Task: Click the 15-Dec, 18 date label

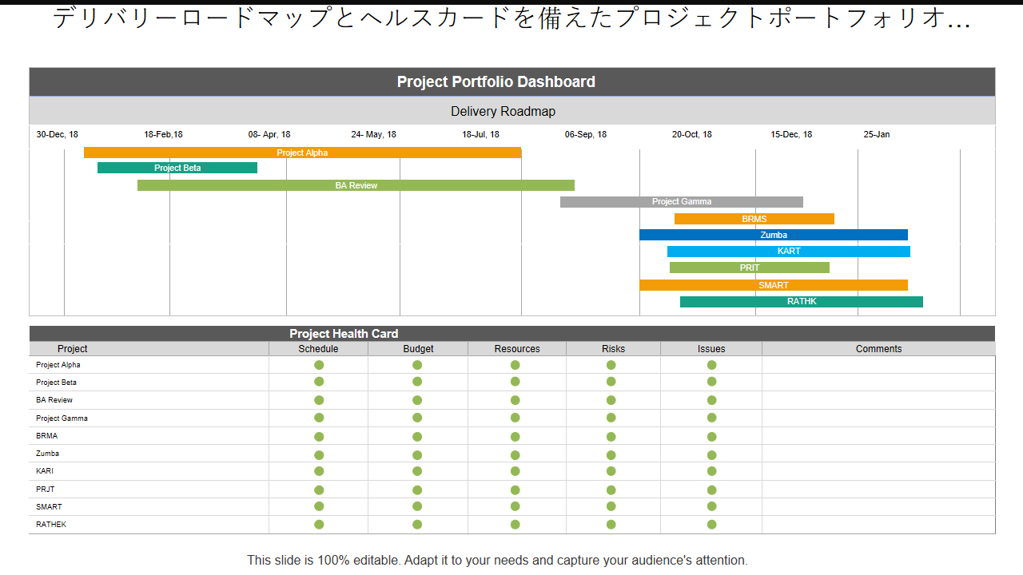Action: coord(791,134)
